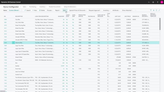Tick Cost is Adjusted for Street Touring Bike
164x92 pixels.
108,25
